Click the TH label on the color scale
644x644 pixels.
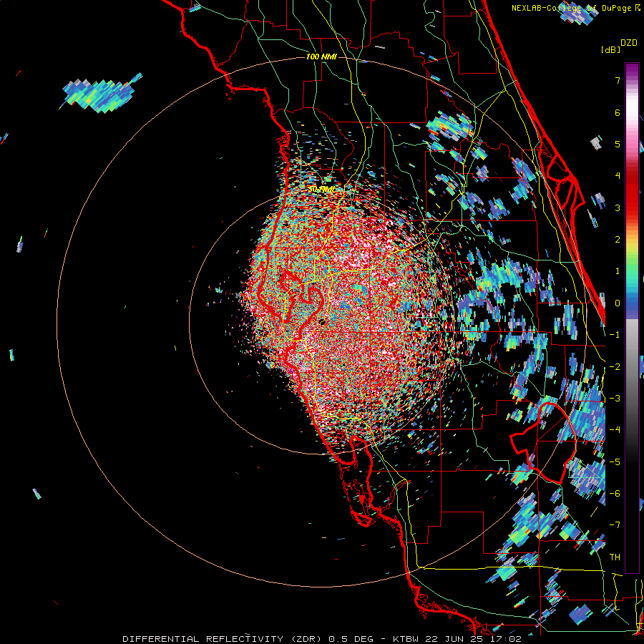(615, 557)
